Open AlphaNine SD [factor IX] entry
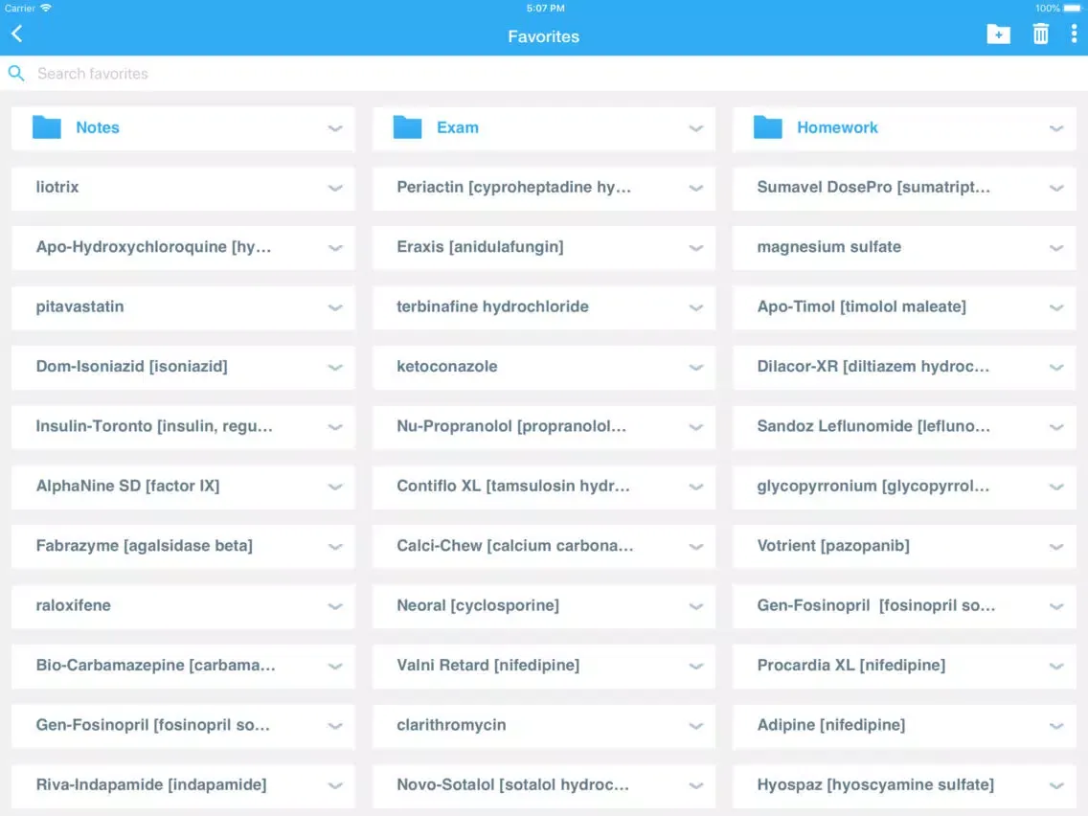Image resolution: width=1088 pixels, height=816 pixels. [183, 486]
